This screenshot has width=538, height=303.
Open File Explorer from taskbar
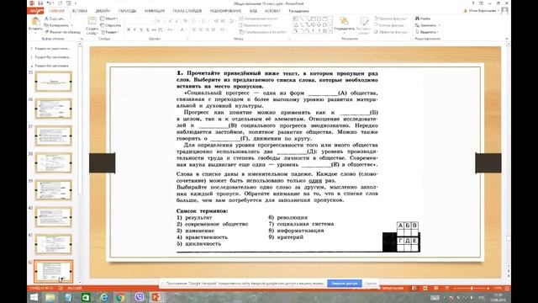pyautogui.click(x=50, y=297)
